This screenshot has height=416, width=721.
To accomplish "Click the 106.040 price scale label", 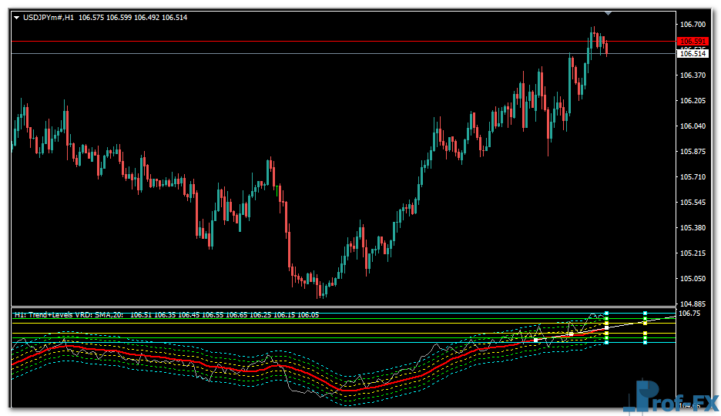I will [x=693, y=126].
